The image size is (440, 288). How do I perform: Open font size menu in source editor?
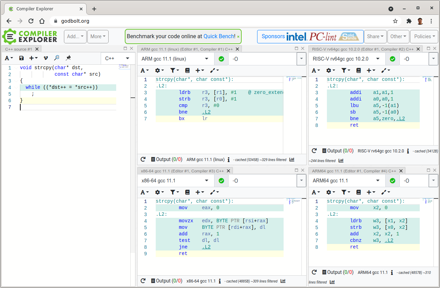pos(9,58)
